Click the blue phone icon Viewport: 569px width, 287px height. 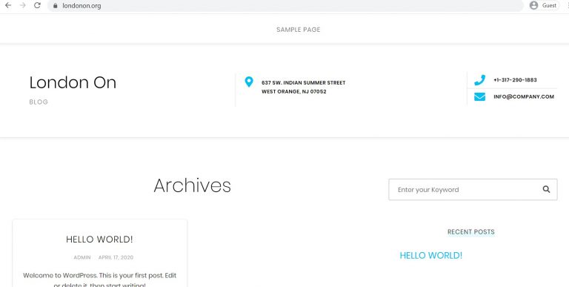(479, 80)
